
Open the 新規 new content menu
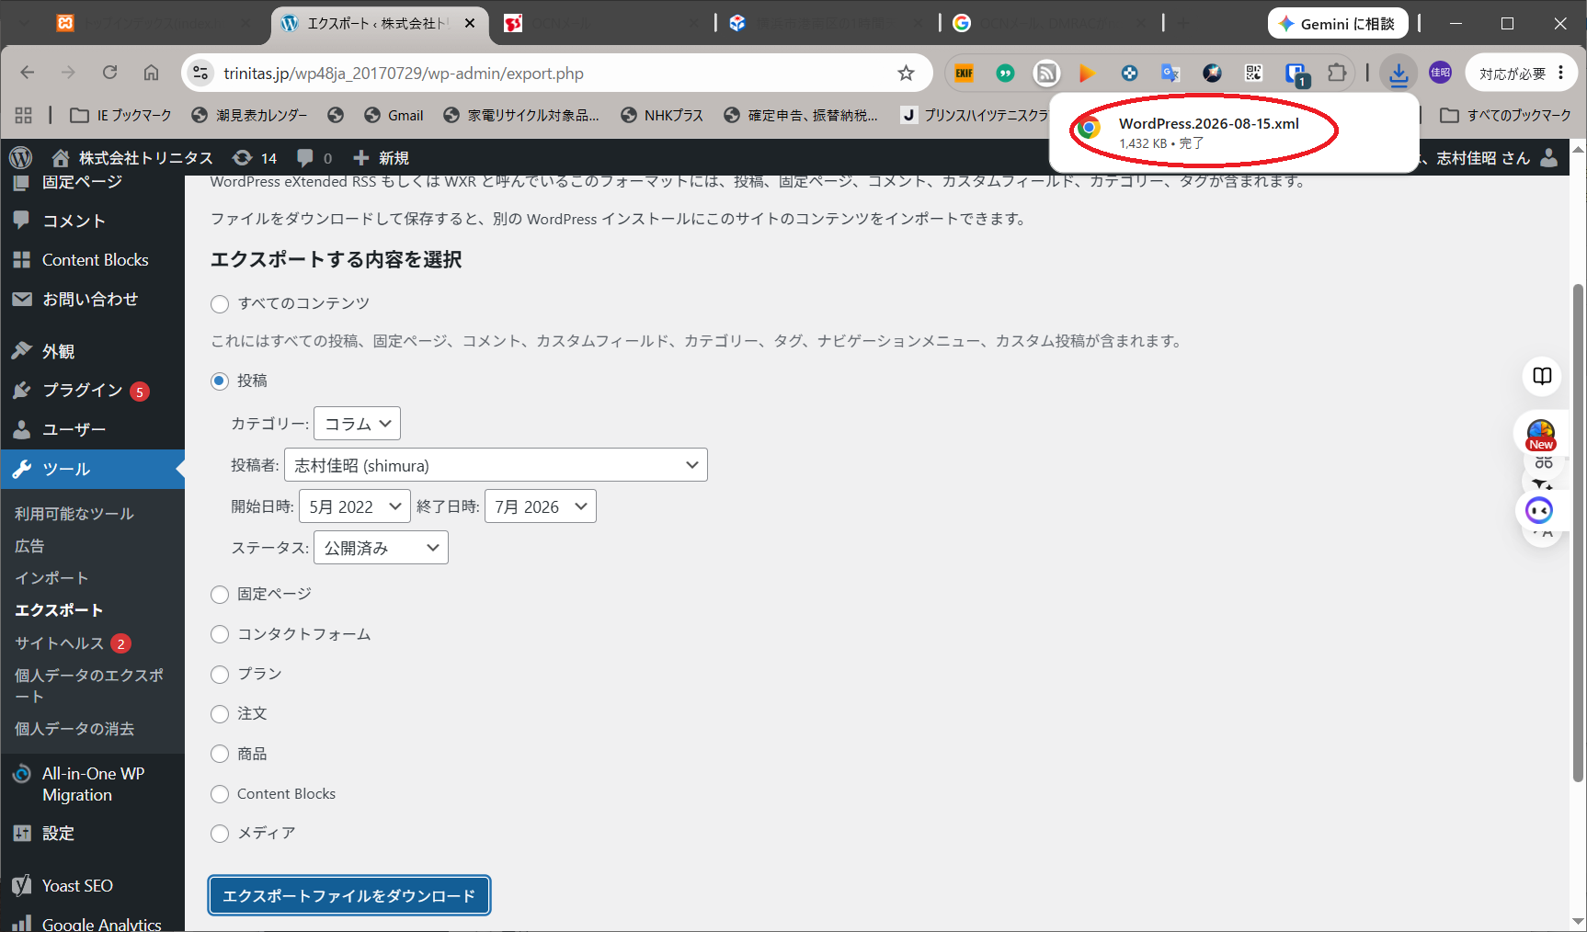point(382,157)
